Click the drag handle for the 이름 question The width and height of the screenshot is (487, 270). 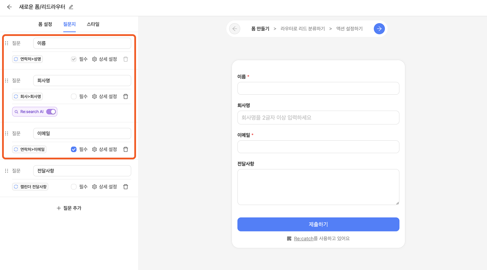pyautogui.click(x=7, y=43)
